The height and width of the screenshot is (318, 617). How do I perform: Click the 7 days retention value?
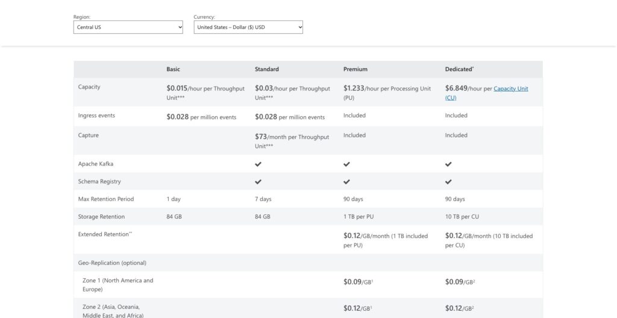point(263,199)
